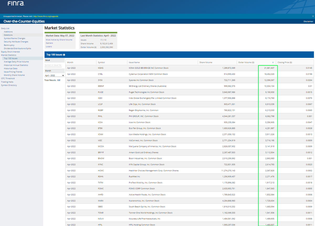315x226 pixels.
Task: Click PHI GROUP, INC. Common Stock
Action: pyautogui.click(x=144, y=116)
